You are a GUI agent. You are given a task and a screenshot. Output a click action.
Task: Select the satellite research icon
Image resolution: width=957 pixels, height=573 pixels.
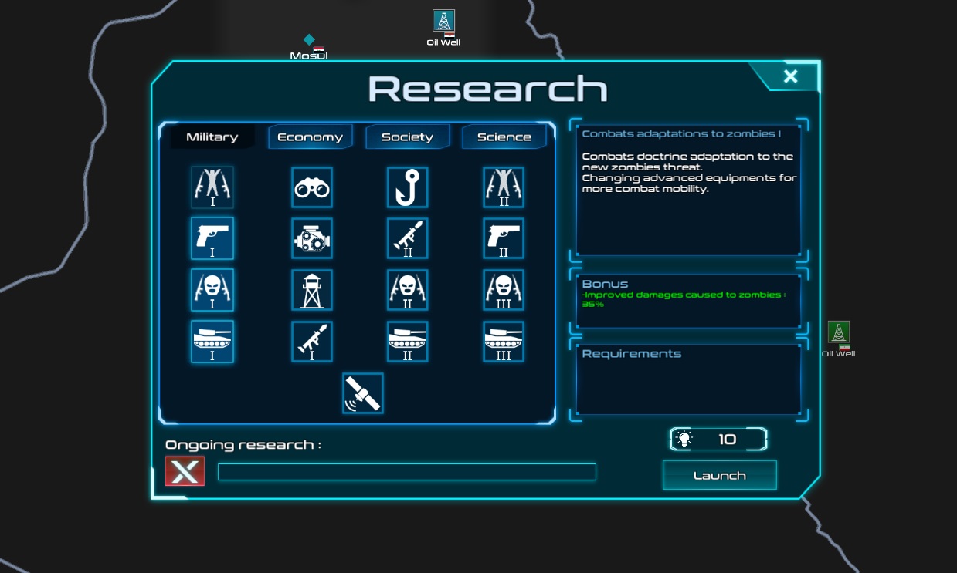pyautogui.click(x=363, y=393)
